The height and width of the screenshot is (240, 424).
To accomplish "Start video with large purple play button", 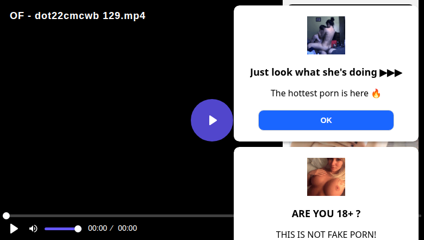I will coord(212,120).
